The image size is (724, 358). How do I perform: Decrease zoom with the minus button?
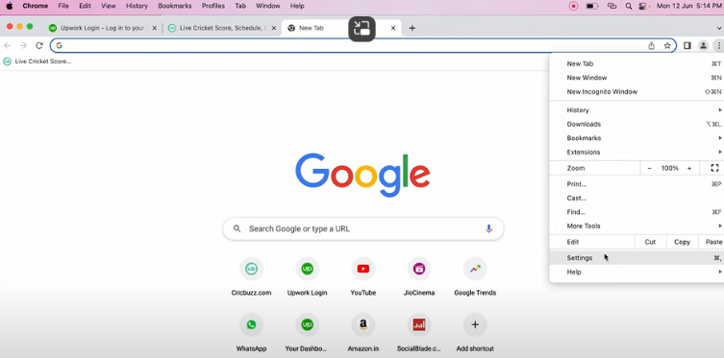coord(649,168)
